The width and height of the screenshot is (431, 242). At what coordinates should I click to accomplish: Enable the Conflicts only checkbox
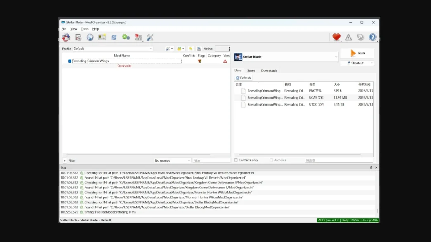(236, 160)
